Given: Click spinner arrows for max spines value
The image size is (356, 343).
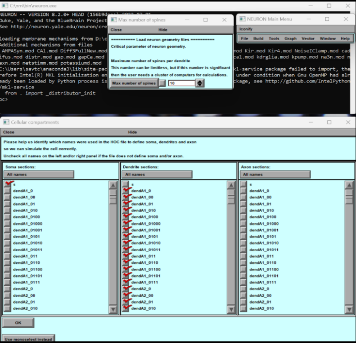Looking at the screenshot, I should pyautogui.click(x=200, y=83).
